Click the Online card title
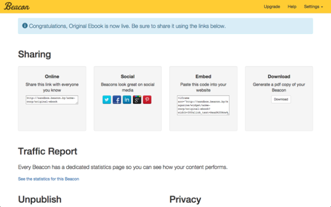 coord(52,77)
